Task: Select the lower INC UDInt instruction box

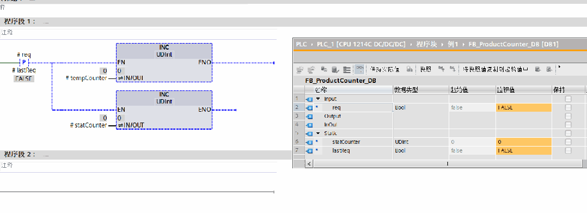Action: pyautogui.click(x=164, y=109)
